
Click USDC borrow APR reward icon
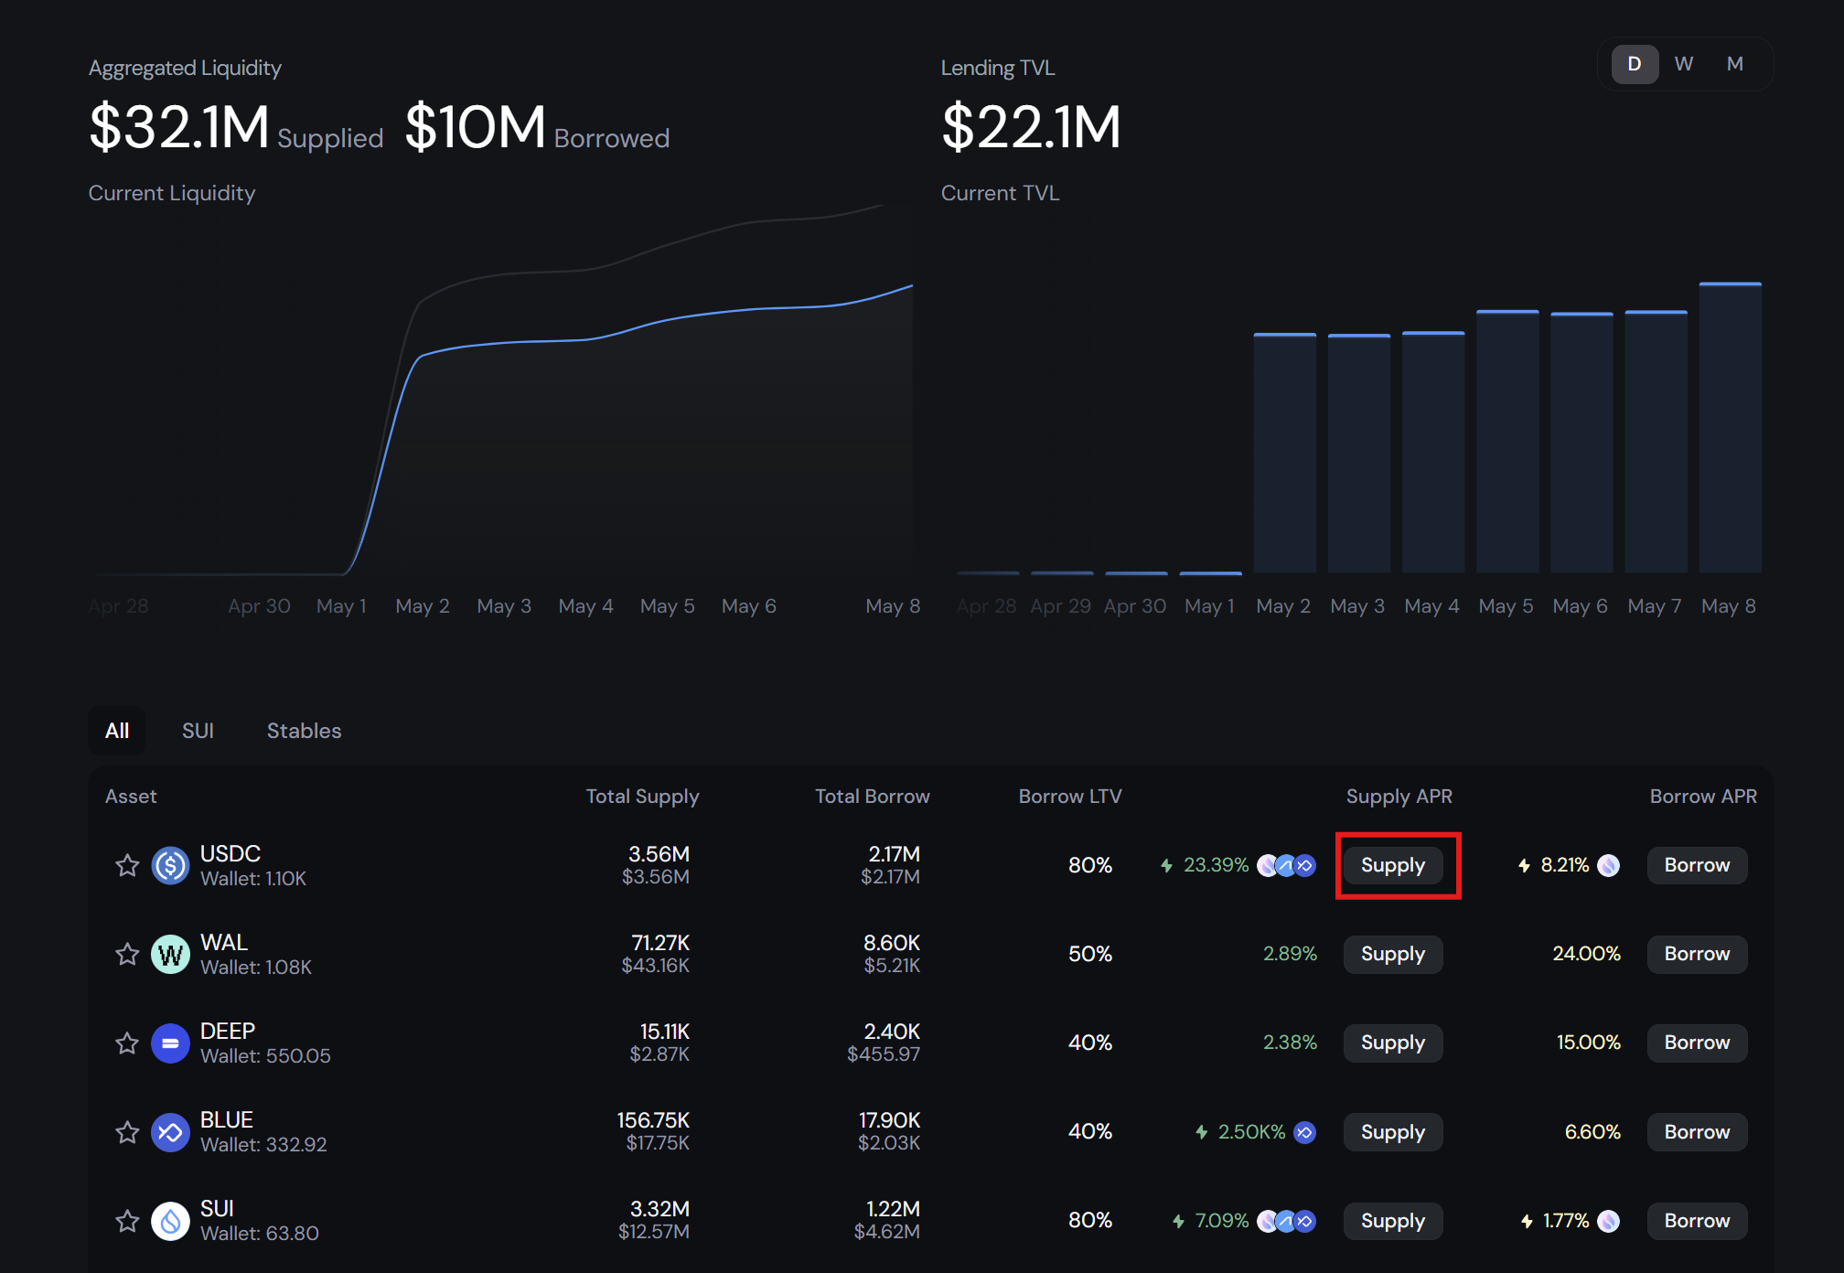click(x=1608, y=865)
